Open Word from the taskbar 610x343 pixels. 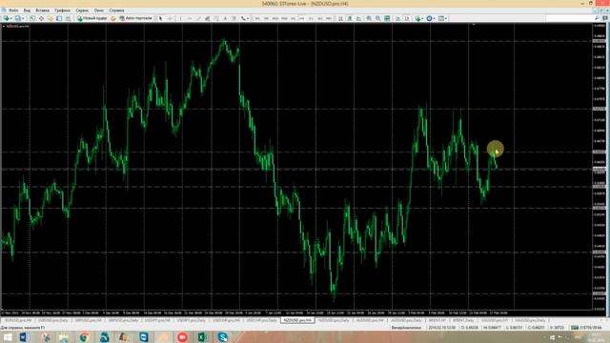24,337
